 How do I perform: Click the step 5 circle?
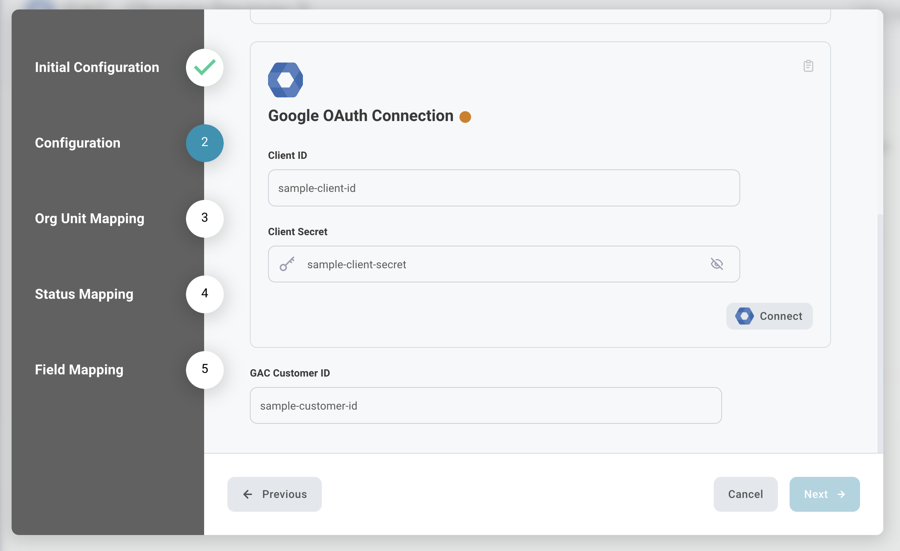[204, 369]
